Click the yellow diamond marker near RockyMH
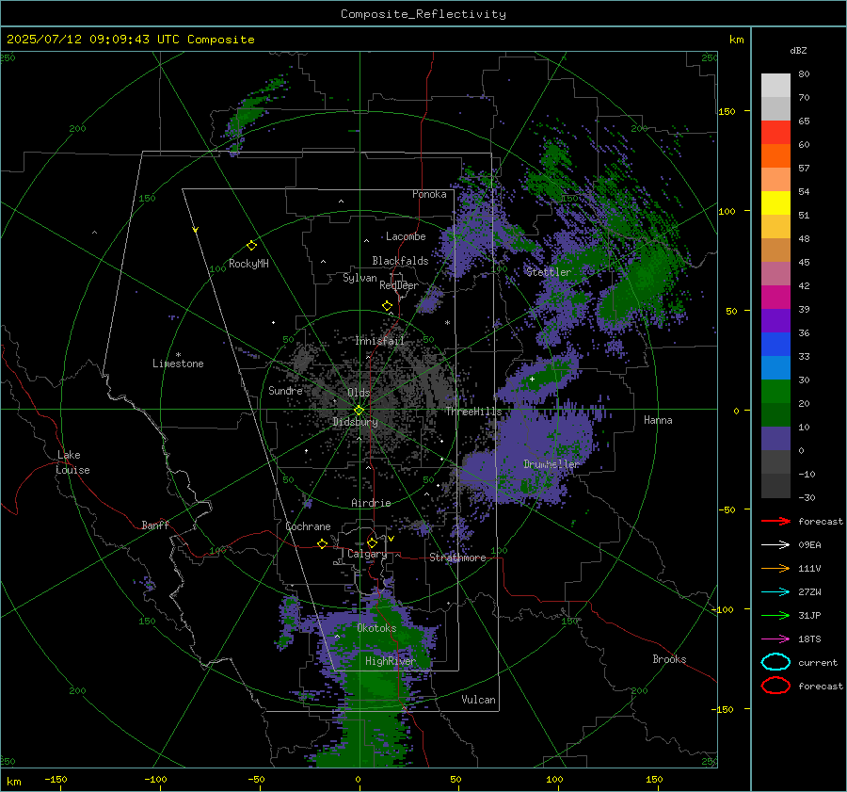 click(251, 246)
